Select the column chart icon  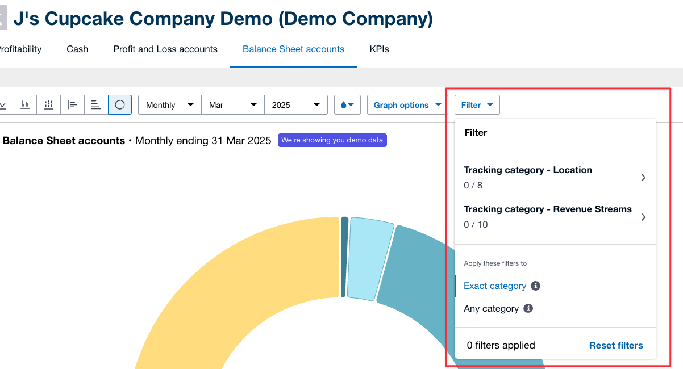pyautogui.click(x=24, y=104)
